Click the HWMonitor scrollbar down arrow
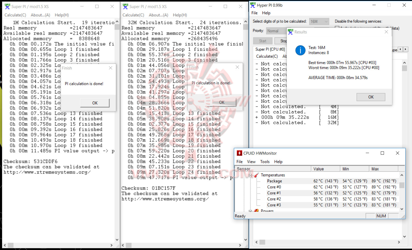412x250 pixels. 402,209
